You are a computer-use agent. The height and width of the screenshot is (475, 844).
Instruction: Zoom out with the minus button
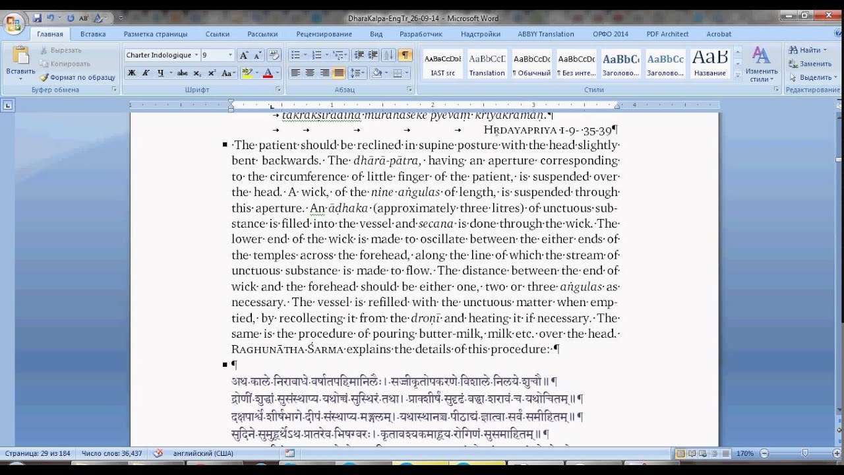tap(764, 454)
